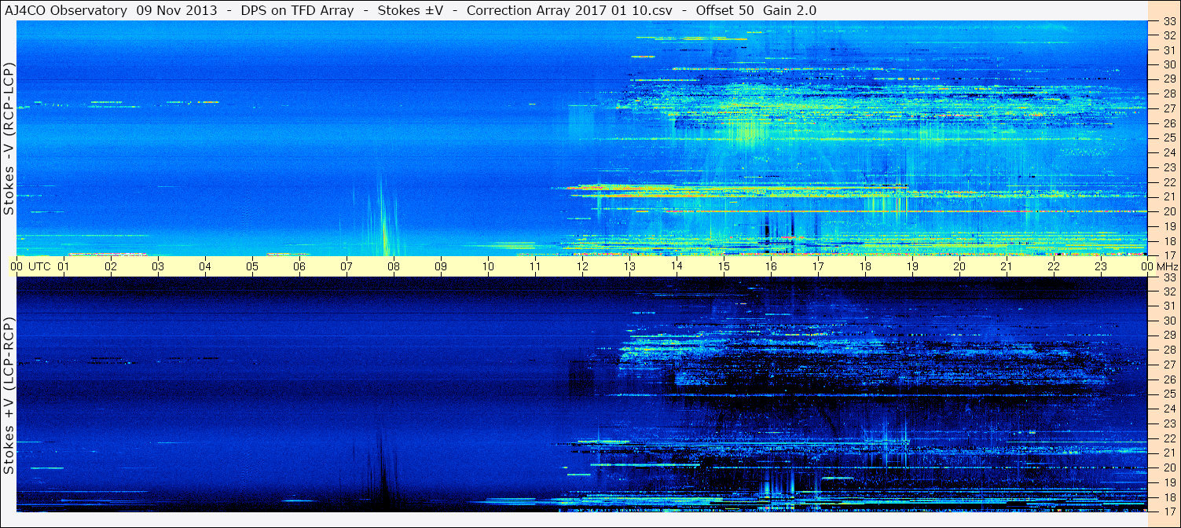This screenshot has width=1181, height=528.
Task: Select the 08 hour tick on the time axis
Action: (x=394, y=266)
